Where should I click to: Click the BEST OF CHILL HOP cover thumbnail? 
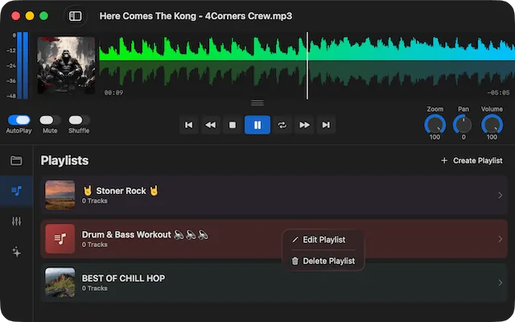60,283
